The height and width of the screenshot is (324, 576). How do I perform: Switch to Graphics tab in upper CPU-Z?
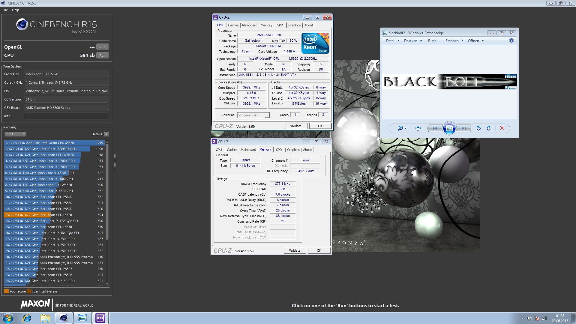tap(294, 25)
